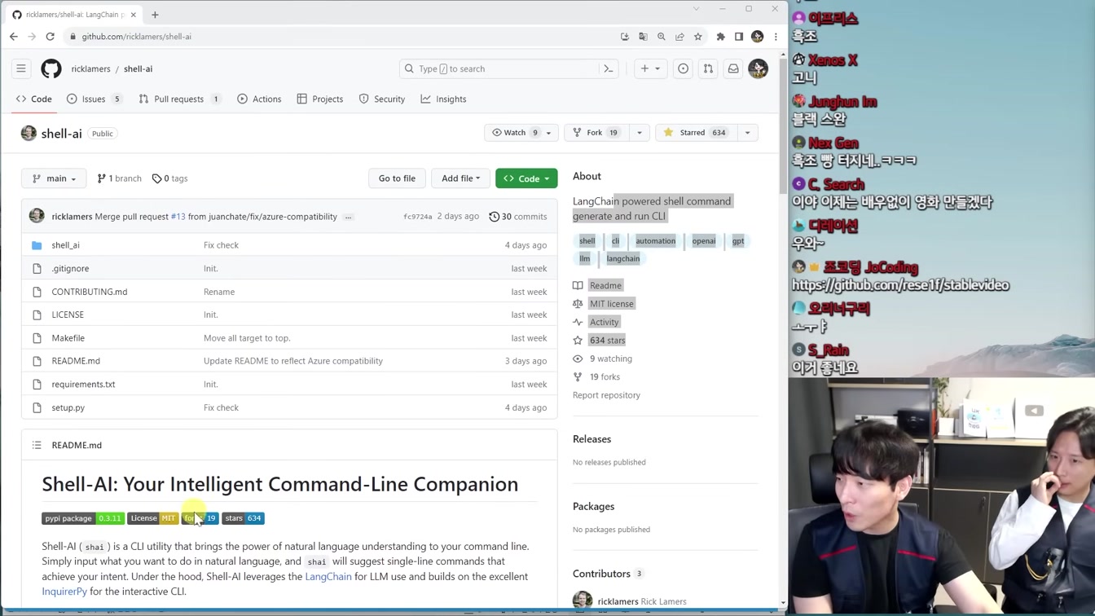
Task: Open pull request #13 link
Action: pyautogui.click(x=178, y=217)
